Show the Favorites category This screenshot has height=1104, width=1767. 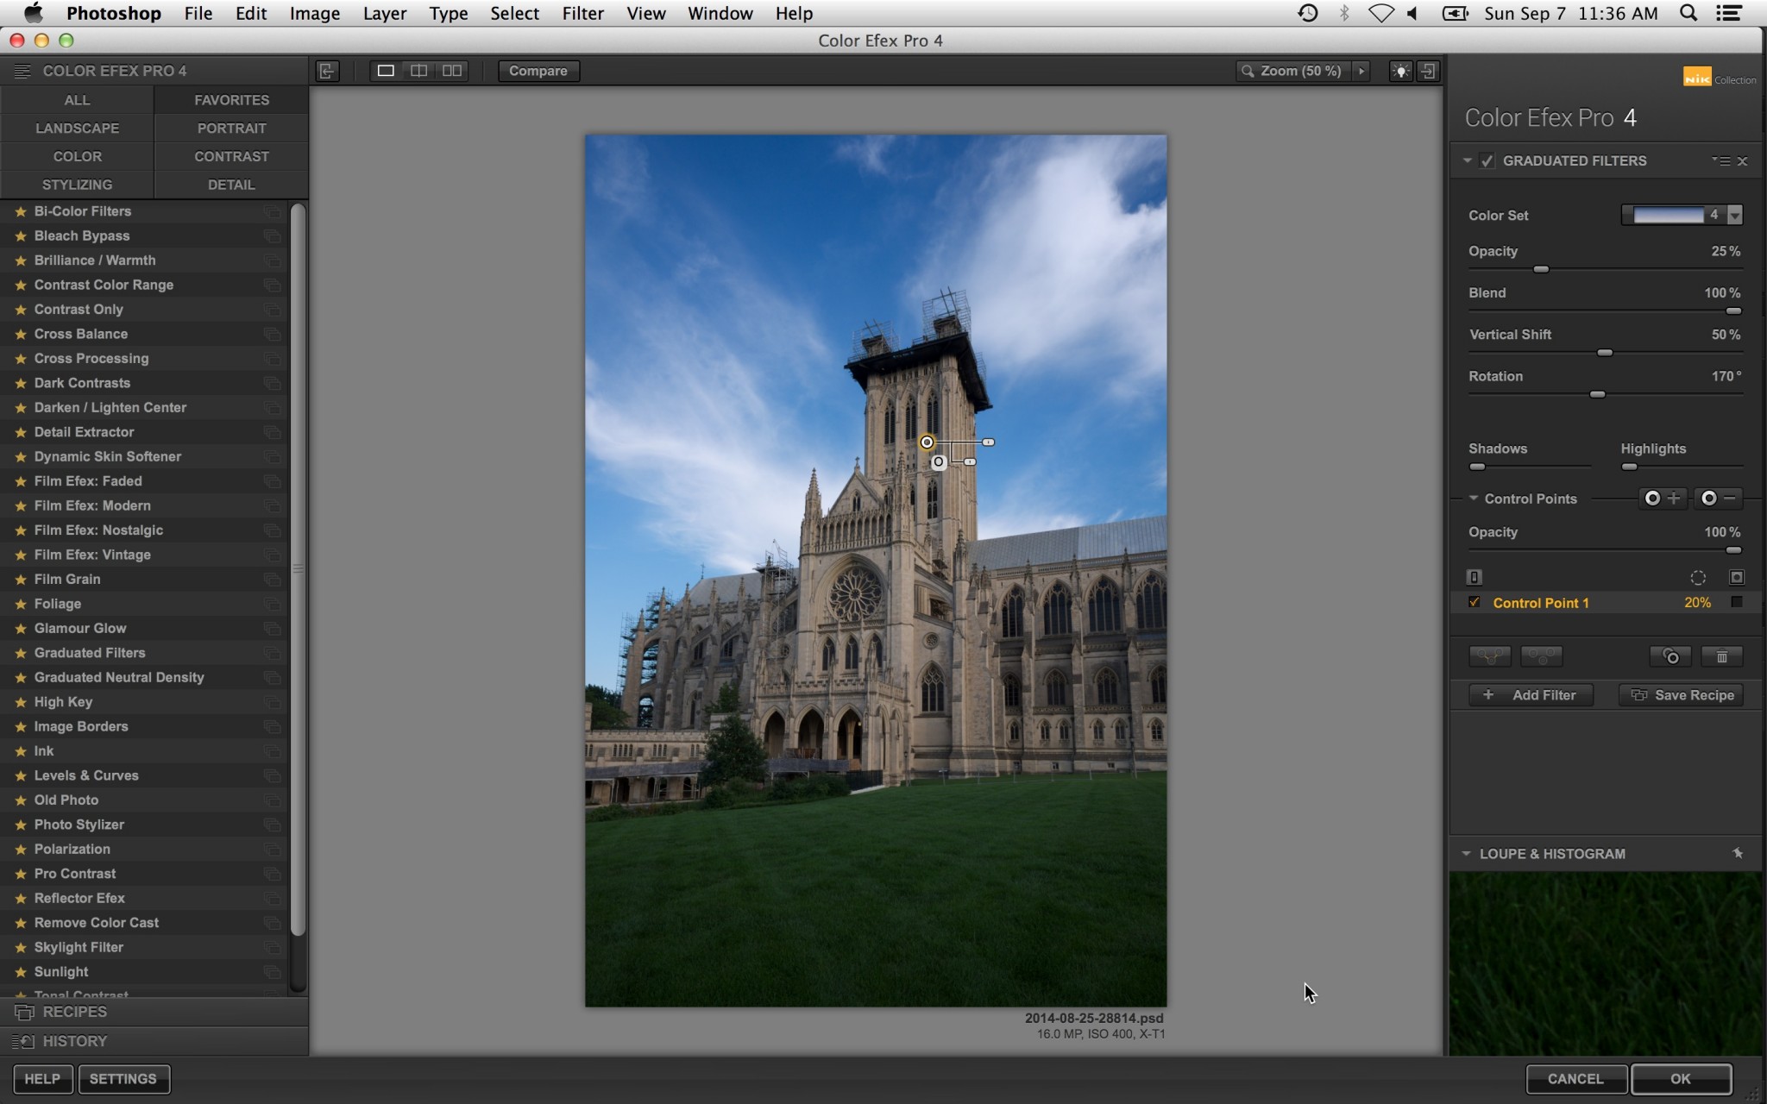pyautogui.click(x=231, y=100)
